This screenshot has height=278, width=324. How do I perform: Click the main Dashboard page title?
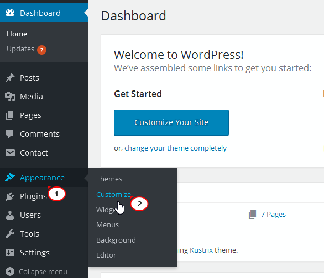133,16
